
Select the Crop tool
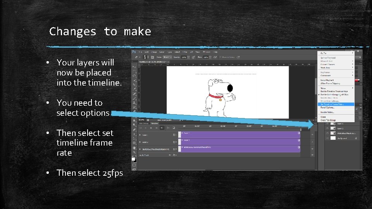(134, 84)
